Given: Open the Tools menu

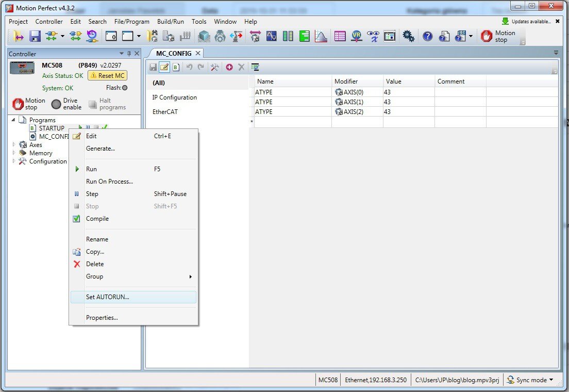Looking at the screenshot, I should coord(199,22).
